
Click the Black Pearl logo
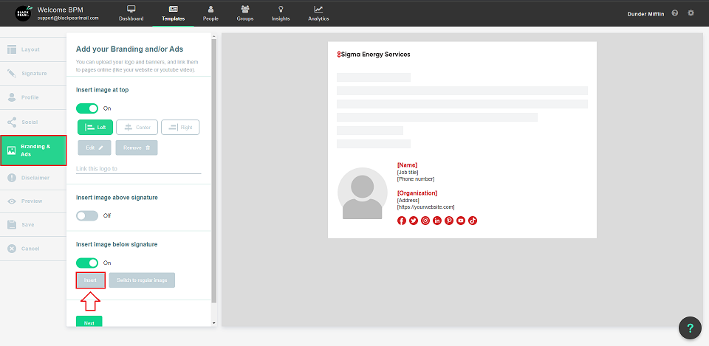[x=24, y=13]
